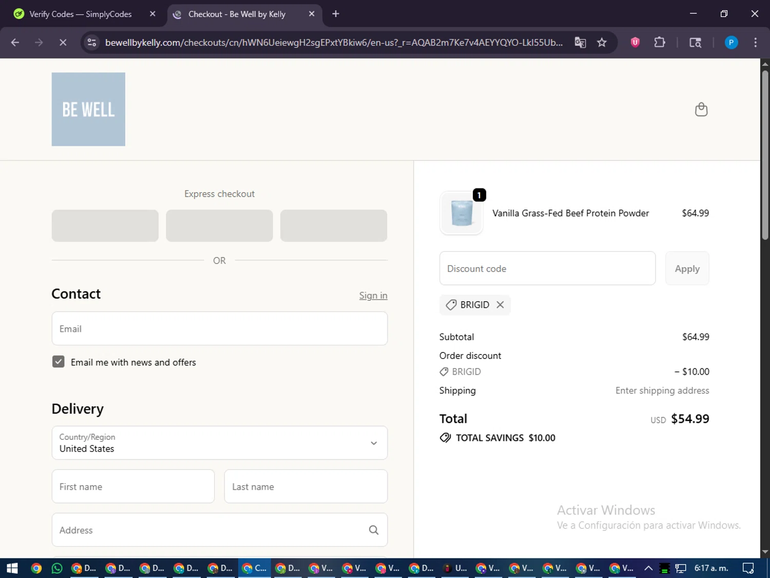Click the Apply discount button

click(687, 268)
